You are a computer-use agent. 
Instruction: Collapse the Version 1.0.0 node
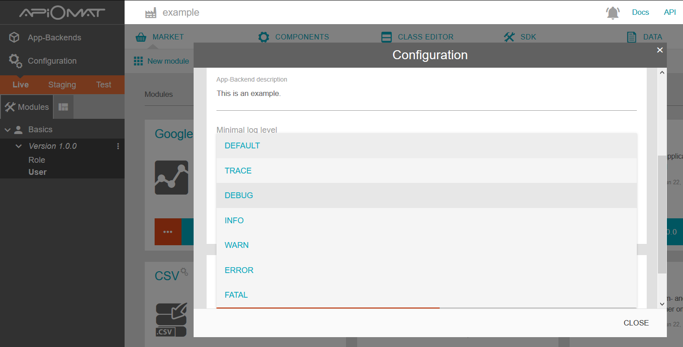tap(19, 146)
